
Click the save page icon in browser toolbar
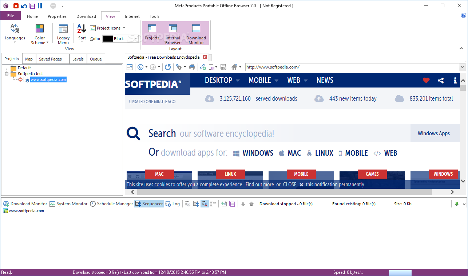(223, 67)
